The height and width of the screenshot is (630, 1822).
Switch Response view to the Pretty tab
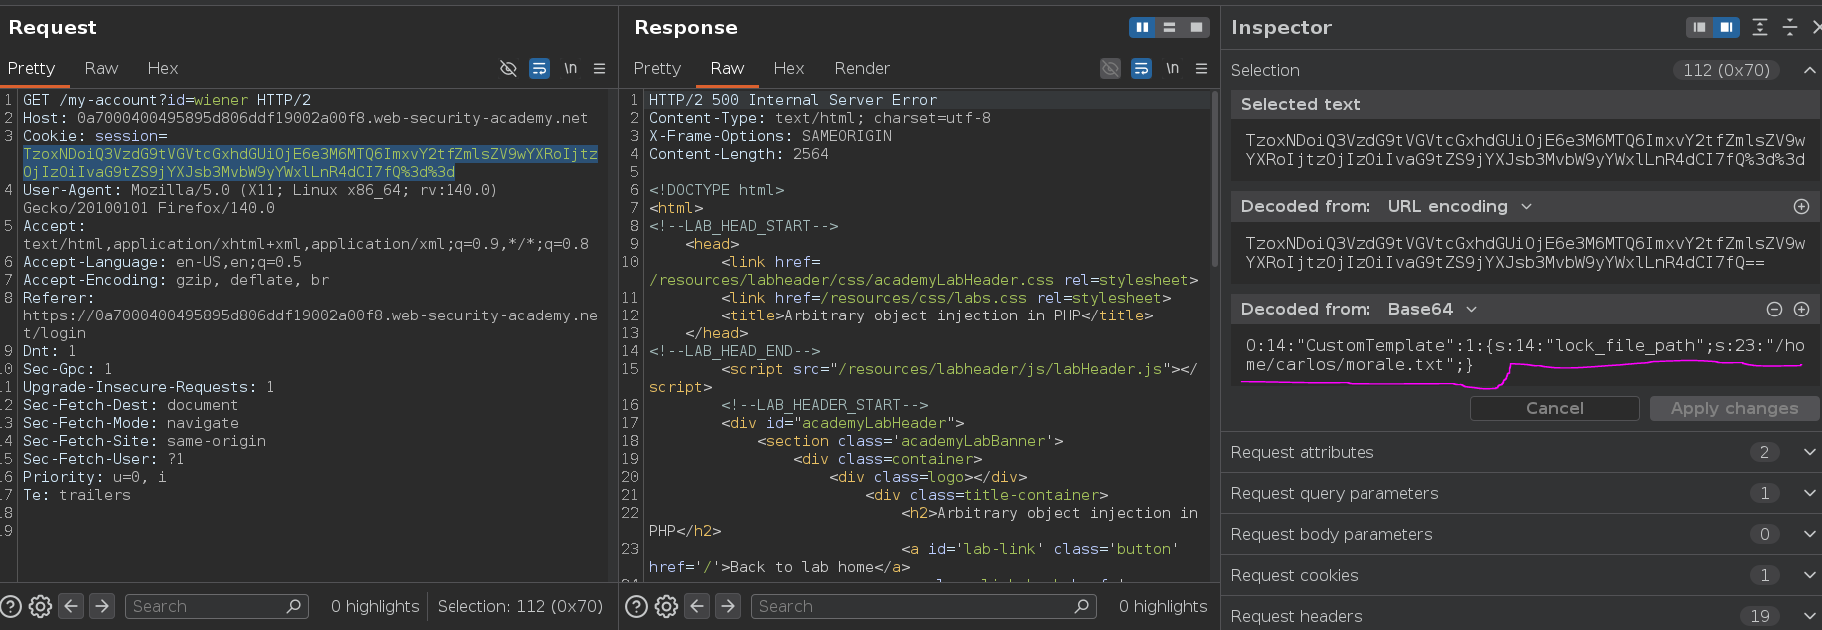point(657,68)
